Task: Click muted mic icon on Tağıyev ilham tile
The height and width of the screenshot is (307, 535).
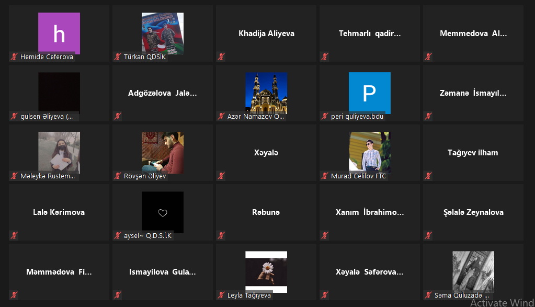Action: [428, 176]
